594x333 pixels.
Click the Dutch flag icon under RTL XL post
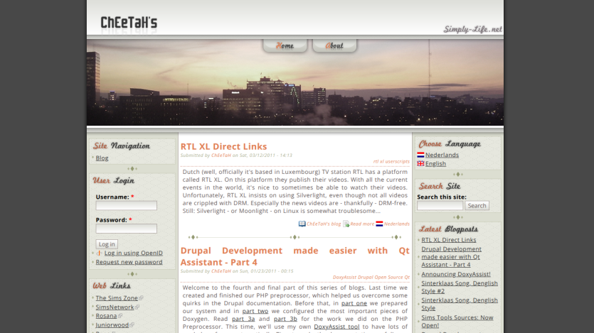(379, 224)
